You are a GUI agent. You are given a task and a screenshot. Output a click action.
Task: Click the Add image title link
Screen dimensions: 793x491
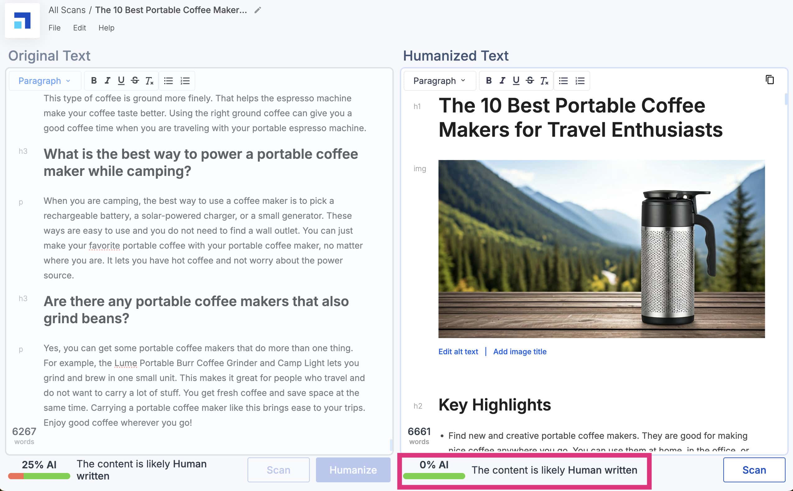[x=520, y=351]
